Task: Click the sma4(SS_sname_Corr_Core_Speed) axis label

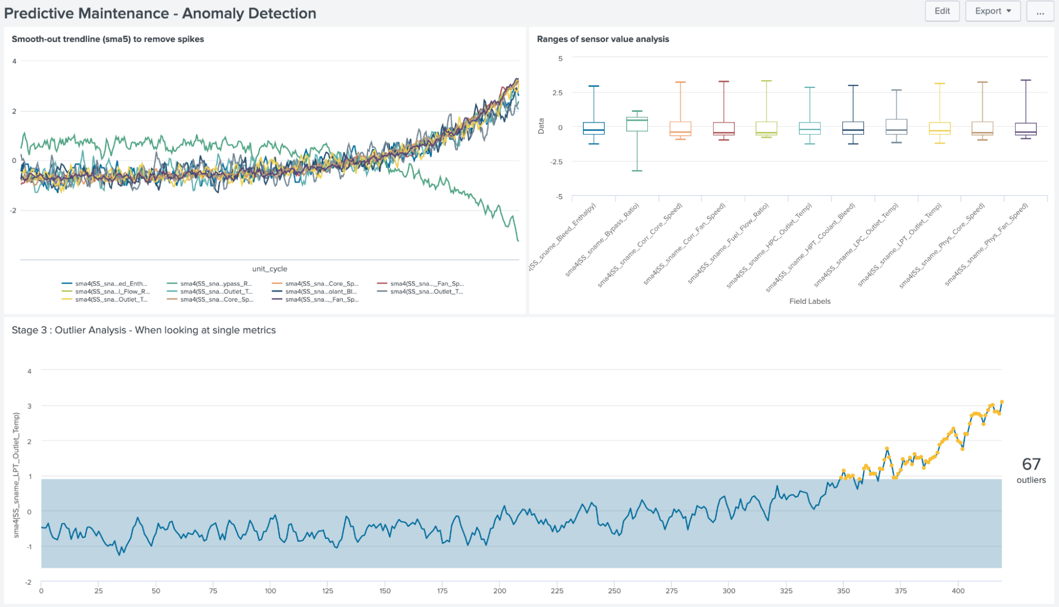Action: [640, 245]
